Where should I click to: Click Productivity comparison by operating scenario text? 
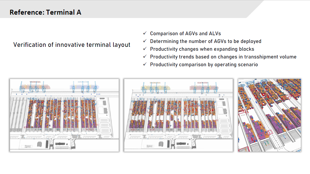[204, 65]
